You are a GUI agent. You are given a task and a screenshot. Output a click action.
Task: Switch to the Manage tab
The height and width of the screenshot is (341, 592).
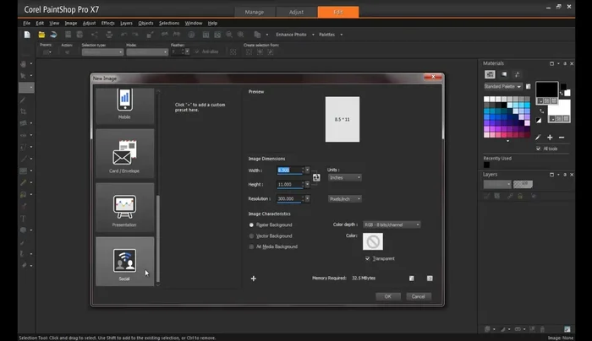(255, 12)
